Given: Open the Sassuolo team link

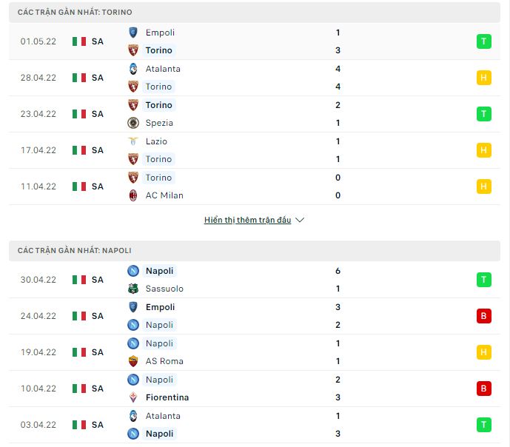Looking at the screenshot, I should [164, 289].
